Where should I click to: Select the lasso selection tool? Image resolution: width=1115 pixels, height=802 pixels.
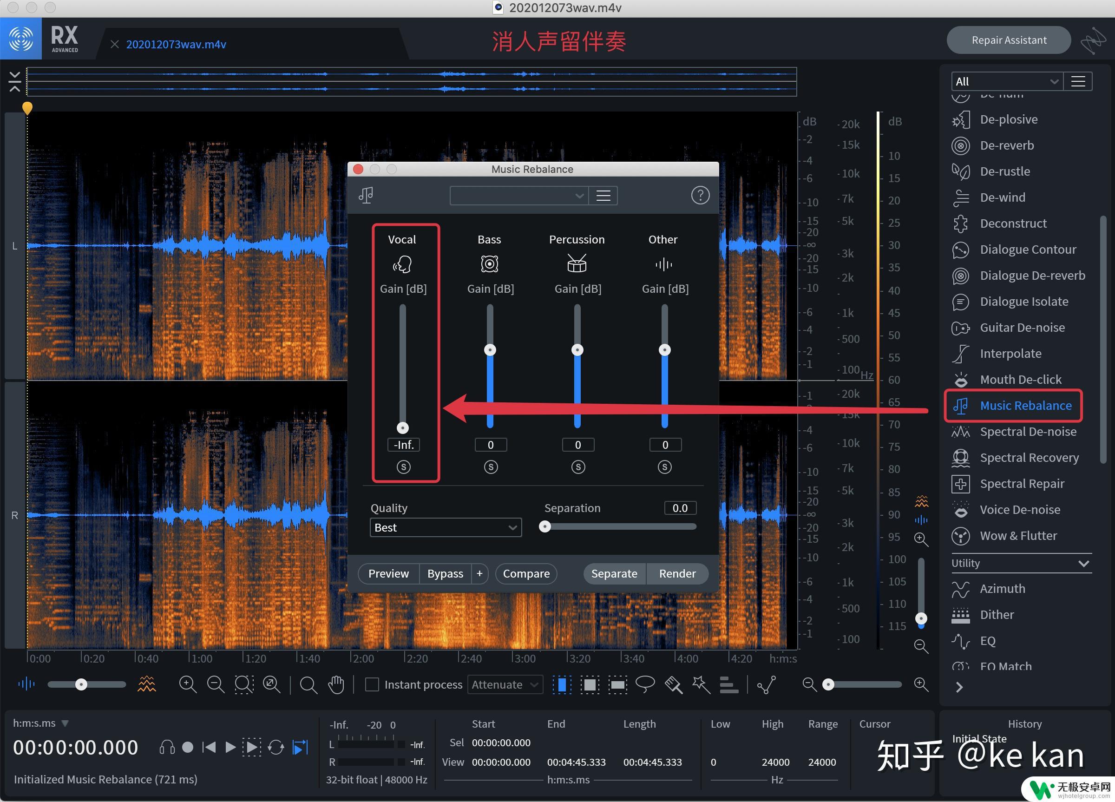(x=645, y=684)
